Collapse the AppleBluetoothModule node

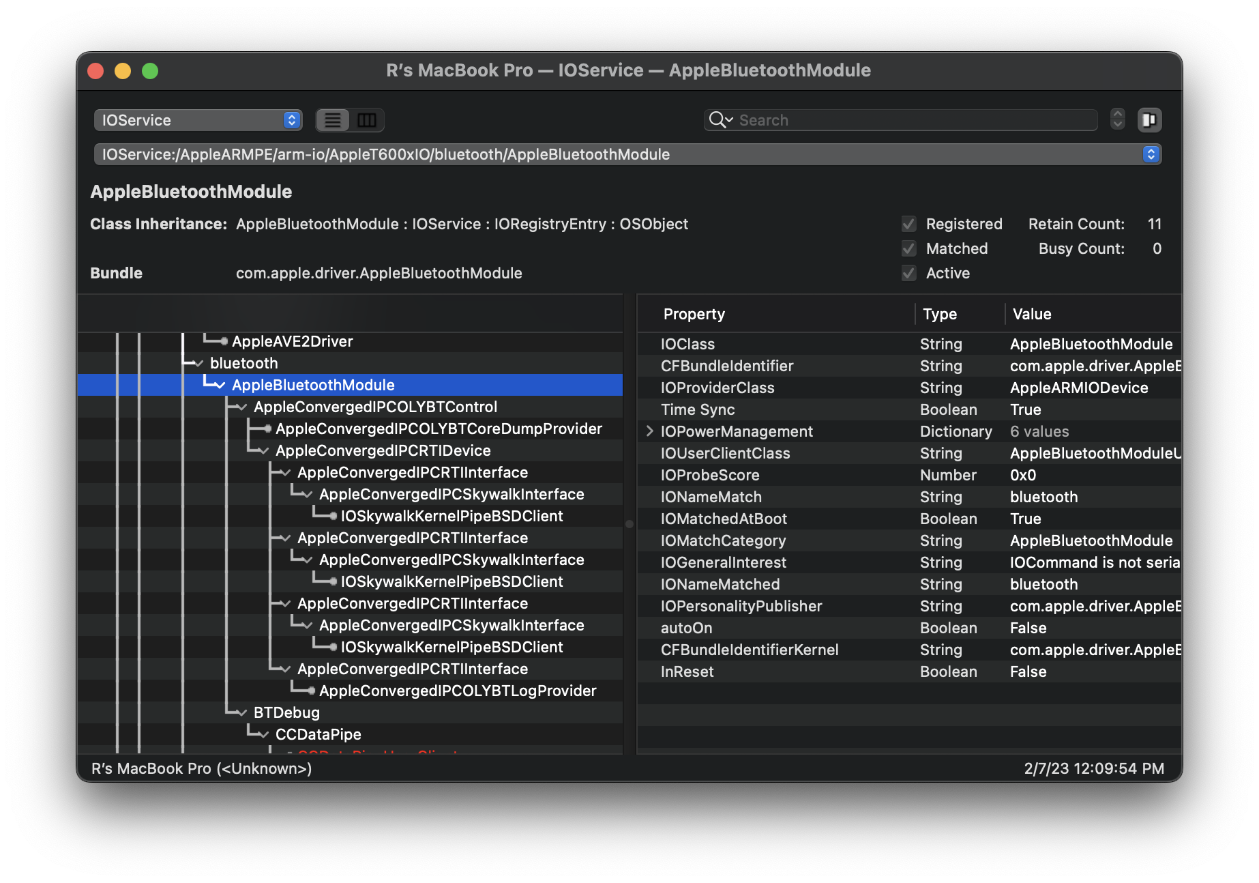pos(220,385)
